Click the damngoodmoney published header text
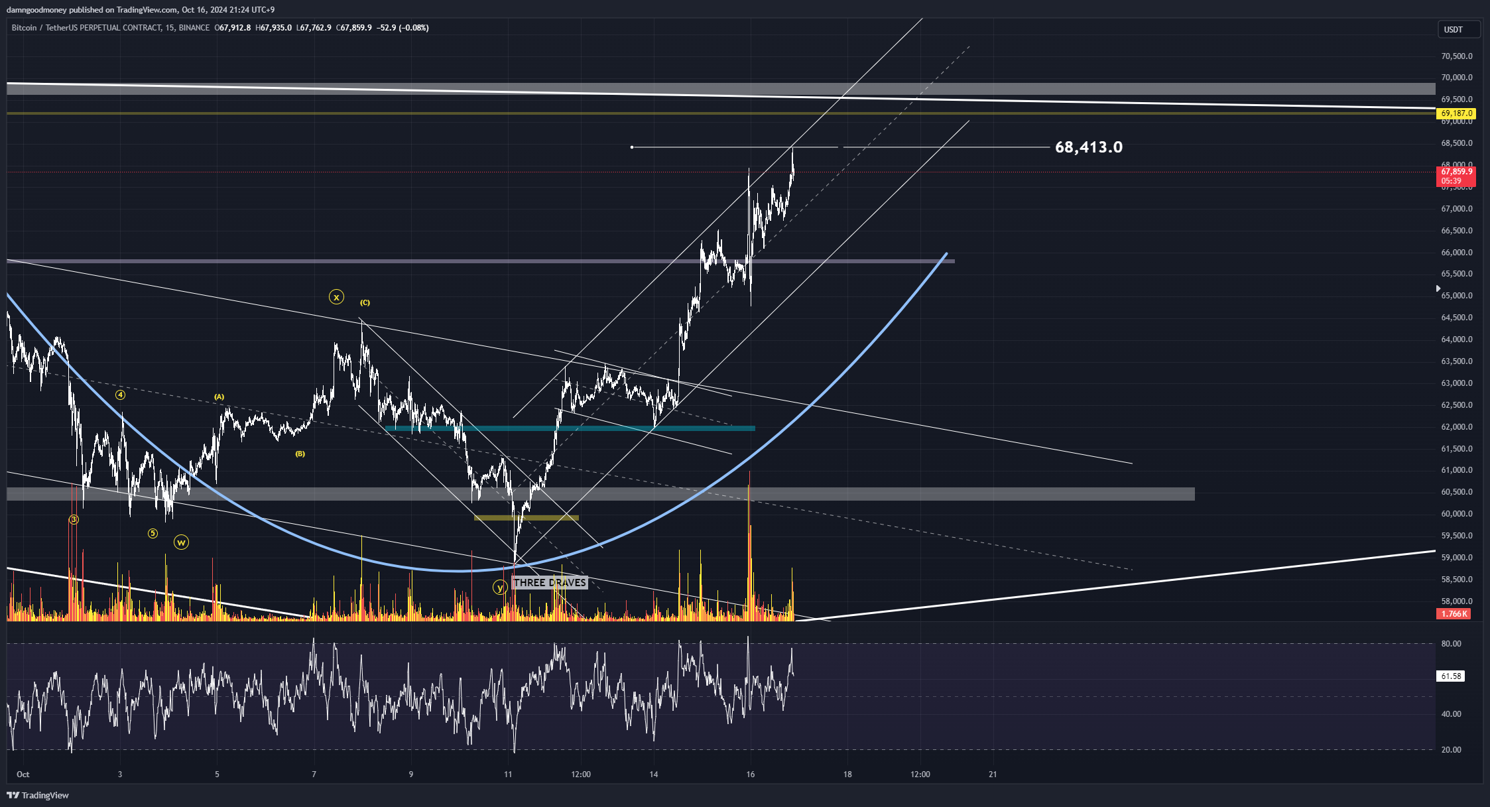This screenshot has width=1490, height=807. pos(141,9)
